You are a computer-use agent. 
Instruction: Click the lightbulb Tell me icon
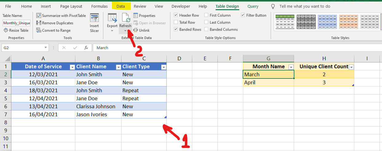[x=273, y=6]
